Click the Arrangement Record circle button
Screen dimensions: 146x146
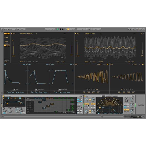pos(63,29)
